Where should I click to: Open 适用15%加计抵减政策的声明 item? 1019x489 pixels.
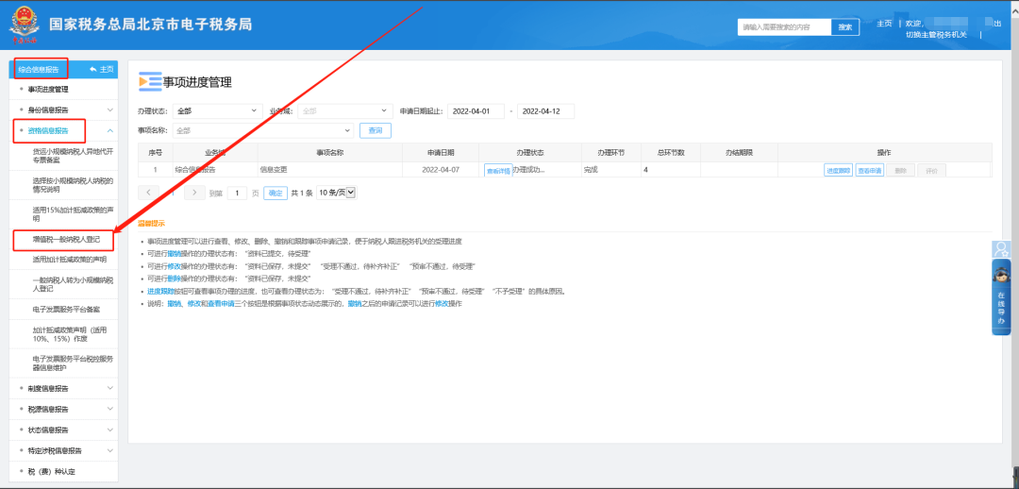coord(73,214)
